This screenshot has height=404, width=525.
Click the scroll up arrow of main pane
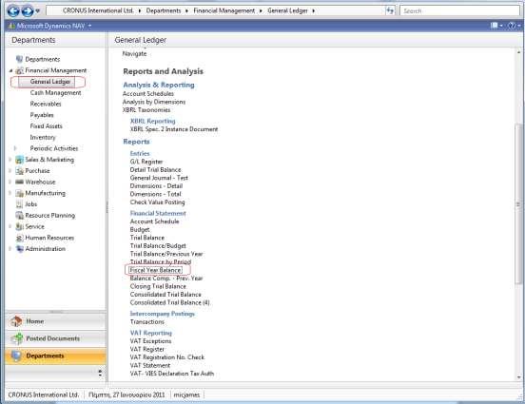(518, 52)
